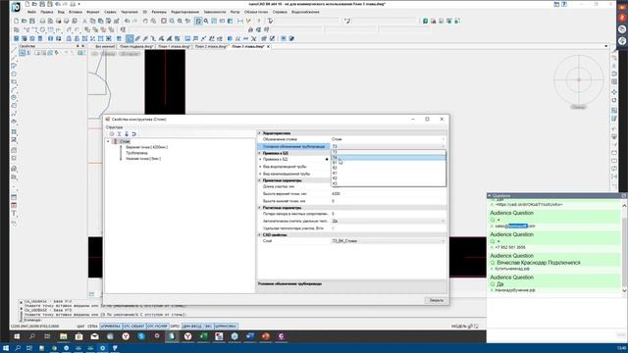Select Нижняя точка [0мм] tree item

click(143, 159)
